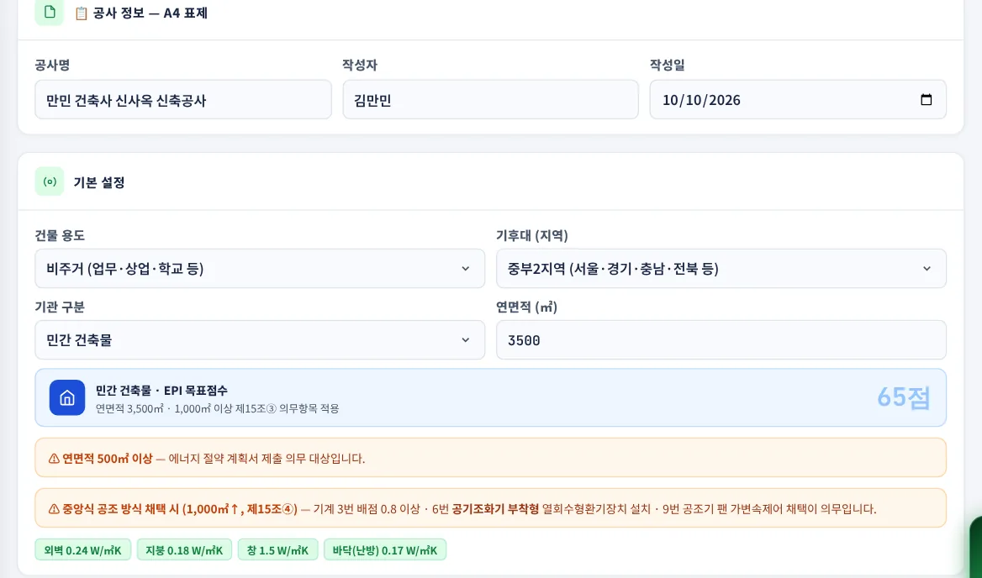
Task: Click the 연면적 (㎡) input showing 3500
Action: (721, 340)
